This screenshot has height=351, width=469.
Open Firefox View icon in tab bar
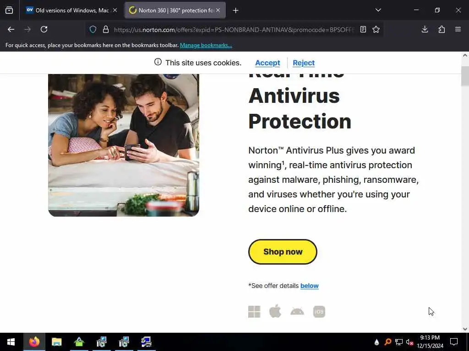(9, 11)
